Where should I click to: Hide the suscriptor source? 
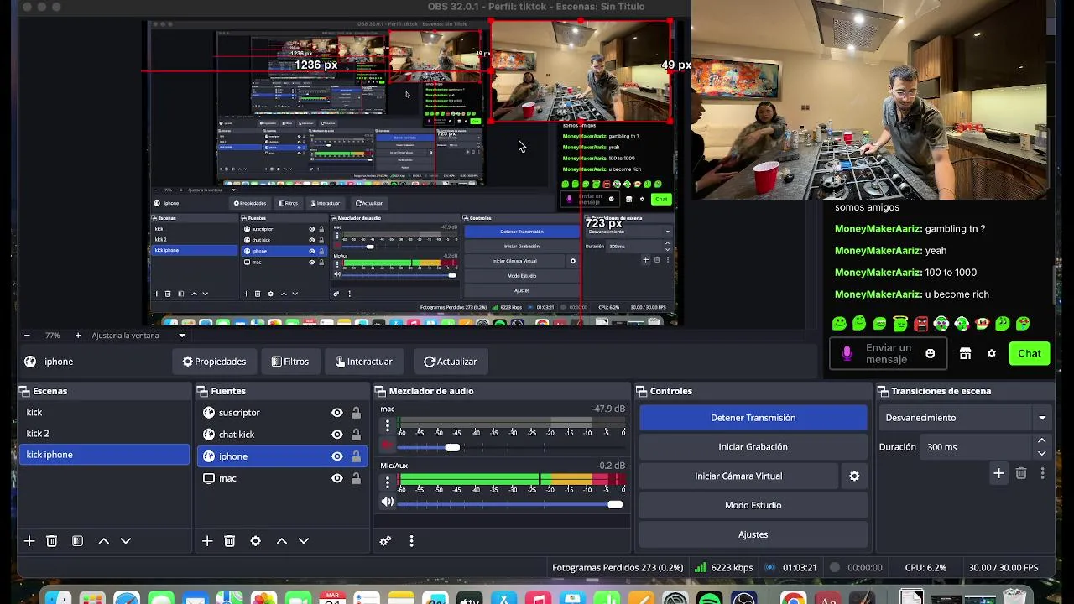tap(337, 413)
